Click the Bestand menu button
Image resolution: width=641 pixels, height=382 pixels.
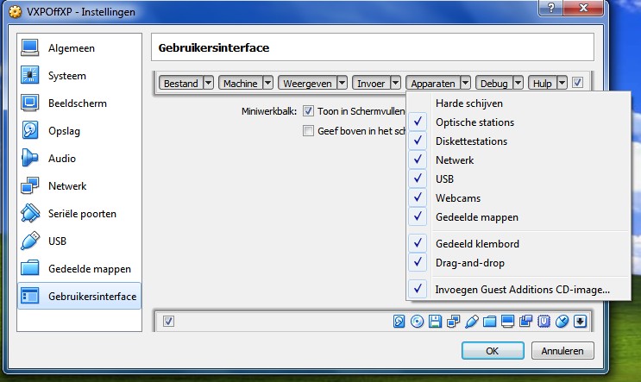coord(181,83)
